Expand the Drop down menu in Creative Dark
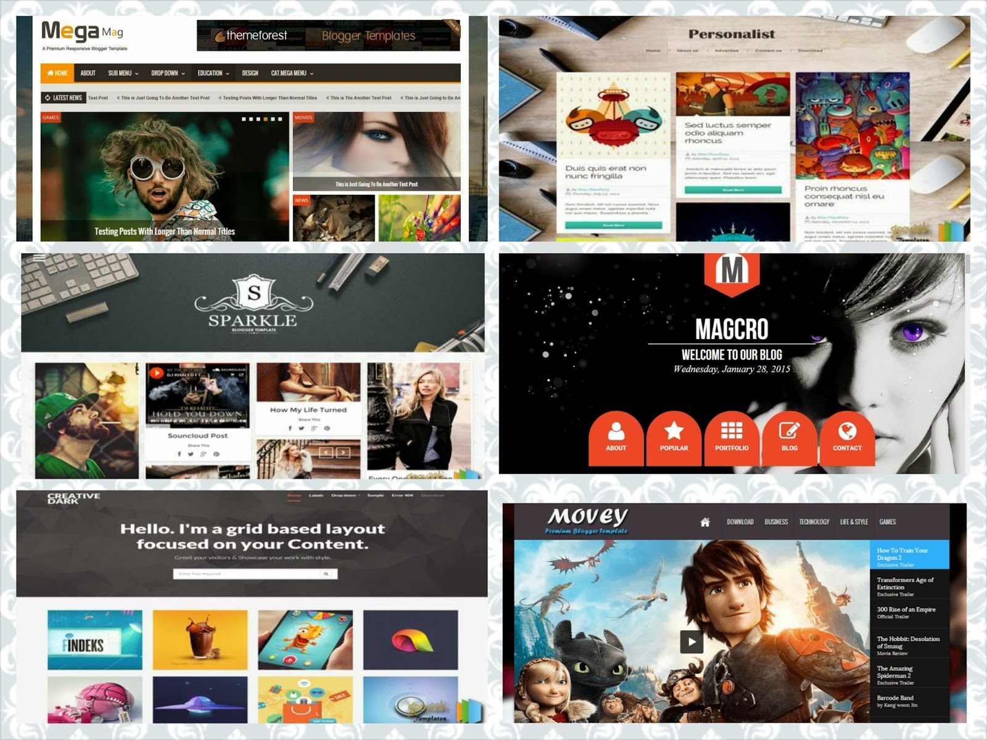The image size is (987, 740). (x=345, y=495)
